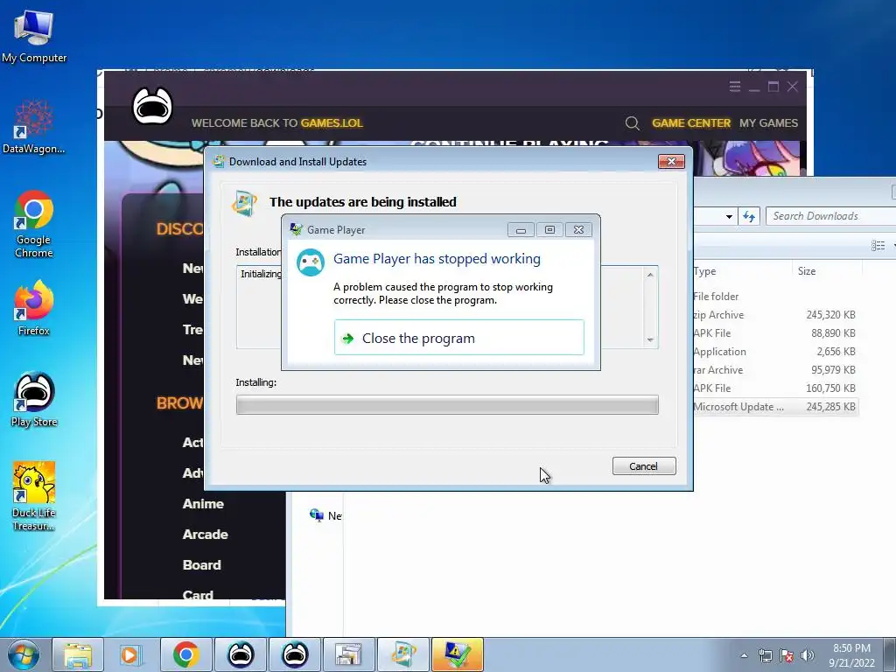This screenshot has width=896, height=672.
Task: Open Windows Explorer from the taskbar
Action: pyautogui.click(x=78, y=654)
